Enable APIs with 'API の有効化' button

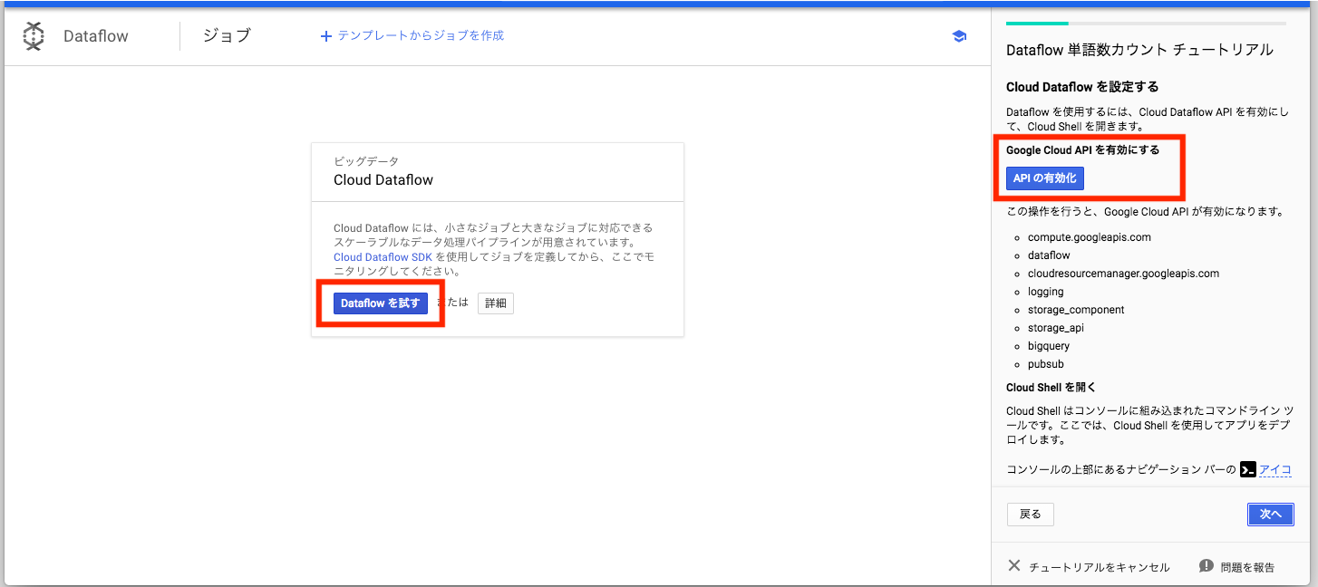tap(1045, 178)
